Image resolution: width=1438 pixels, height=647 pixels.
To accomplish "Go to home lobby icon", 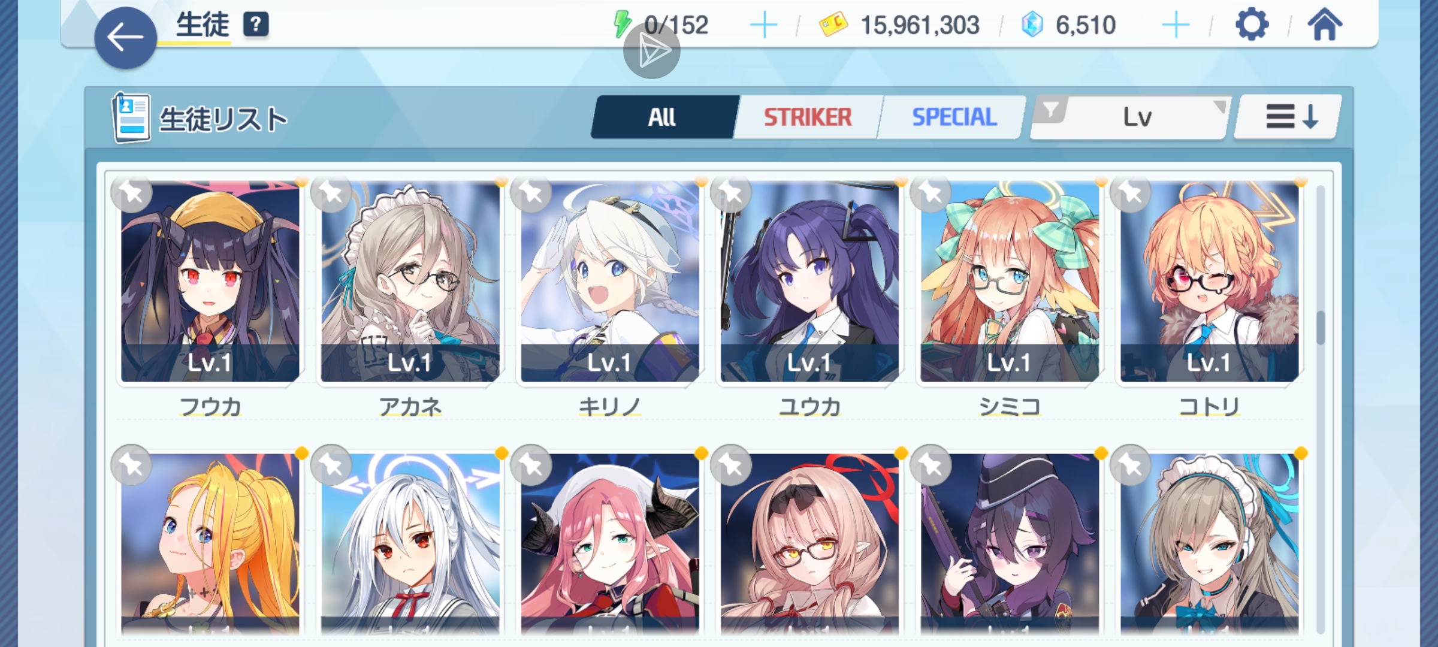I will tap(1325, 25).
